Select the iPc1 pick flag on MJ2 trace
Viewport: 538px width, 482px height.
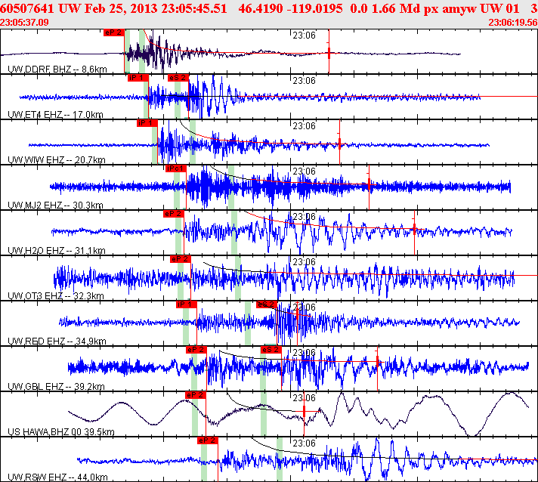[x=175, y=168]
